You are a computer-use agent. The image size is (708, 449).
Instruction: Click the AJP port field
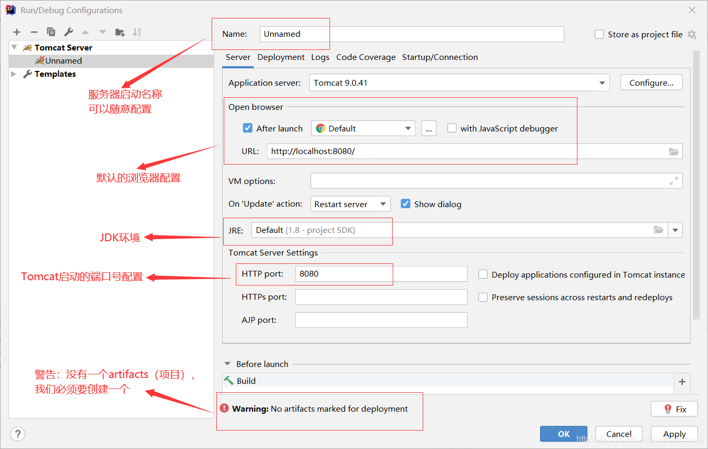pyautogui.click(x=381, y=320)
